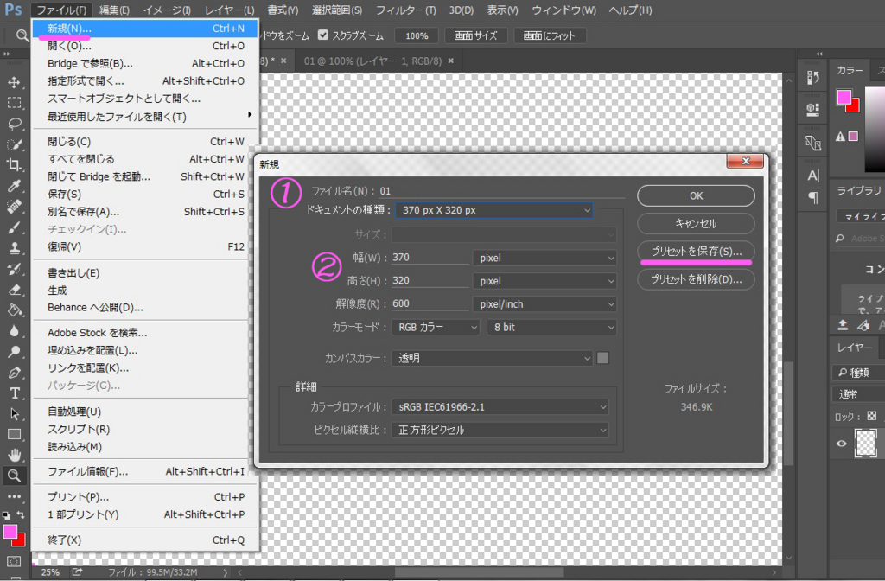
Task: Select the Eraser tool
Action: click(x=14, y=290)
